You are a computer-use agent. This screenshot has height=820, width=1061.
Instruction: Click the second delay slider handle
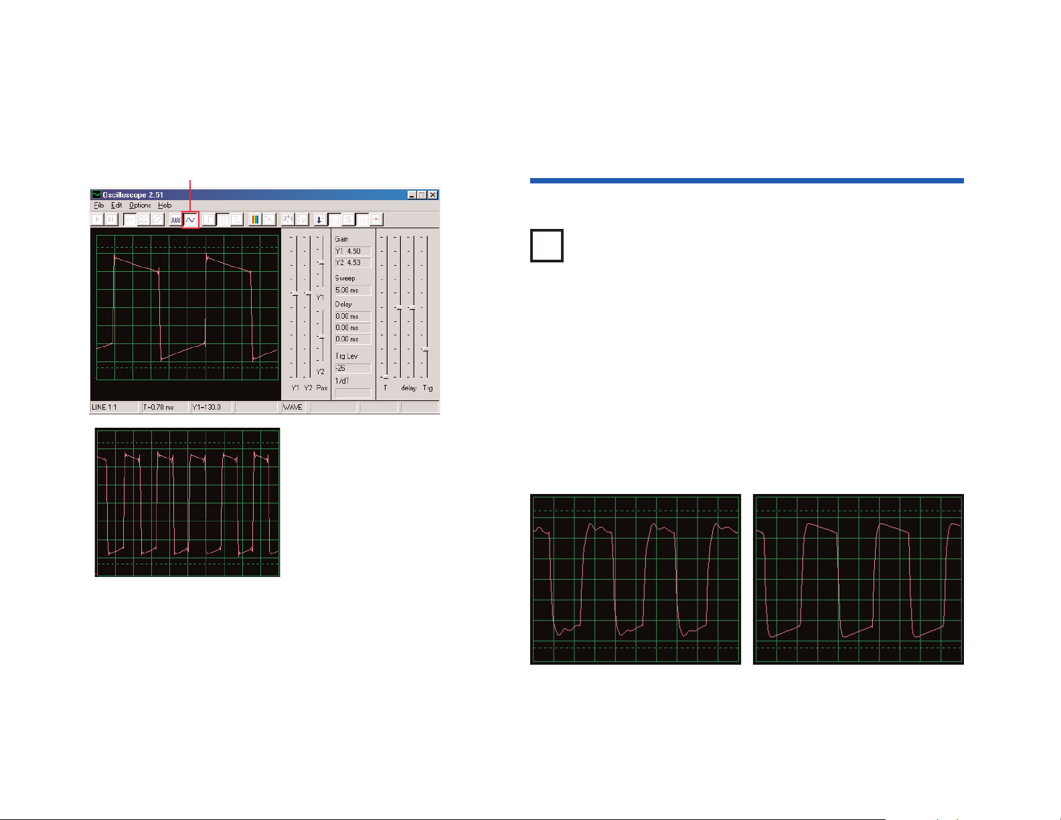(x=412, y=308)
